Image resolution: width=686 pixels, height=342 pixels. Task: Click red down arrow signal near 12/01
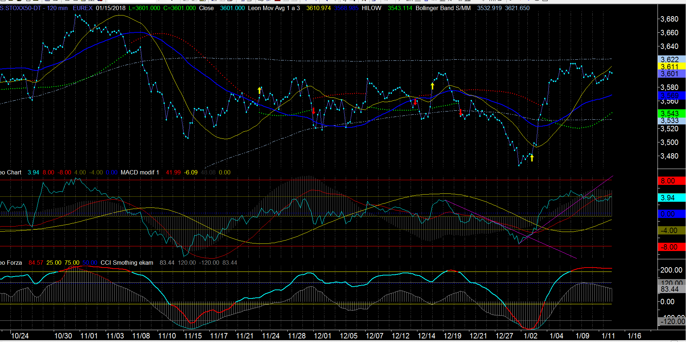314,111
